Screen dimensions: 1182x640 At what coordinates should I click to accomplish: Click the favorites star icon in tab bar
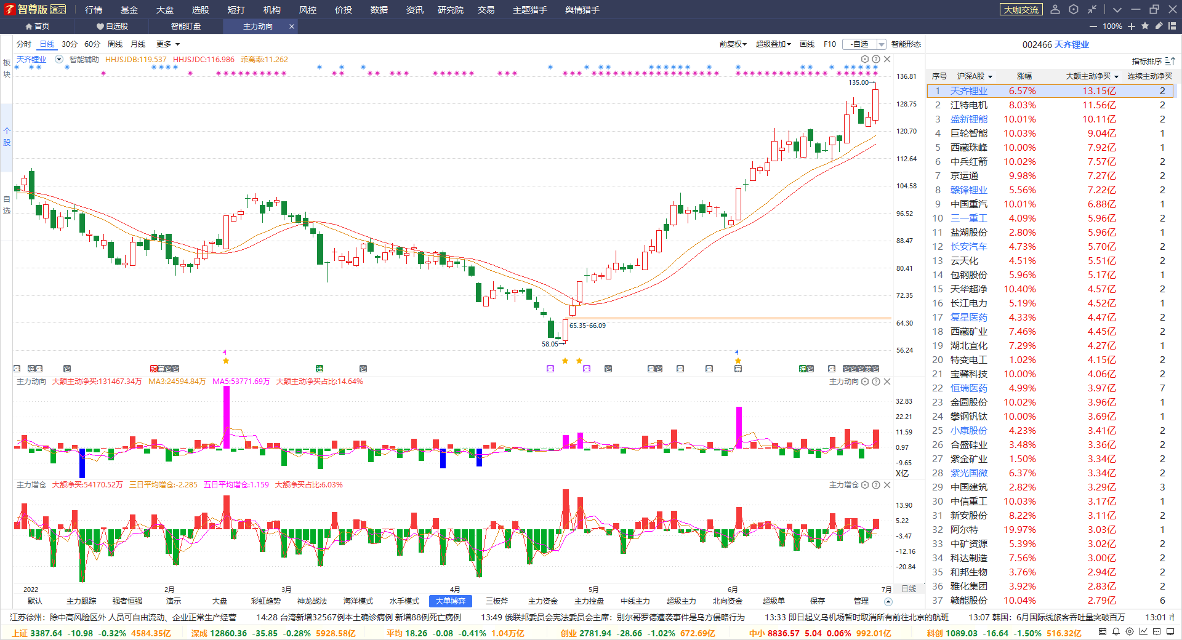(1145, 26)
